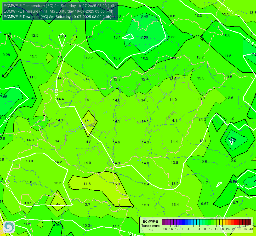Click the 7.25 map value

click(27, 224)
